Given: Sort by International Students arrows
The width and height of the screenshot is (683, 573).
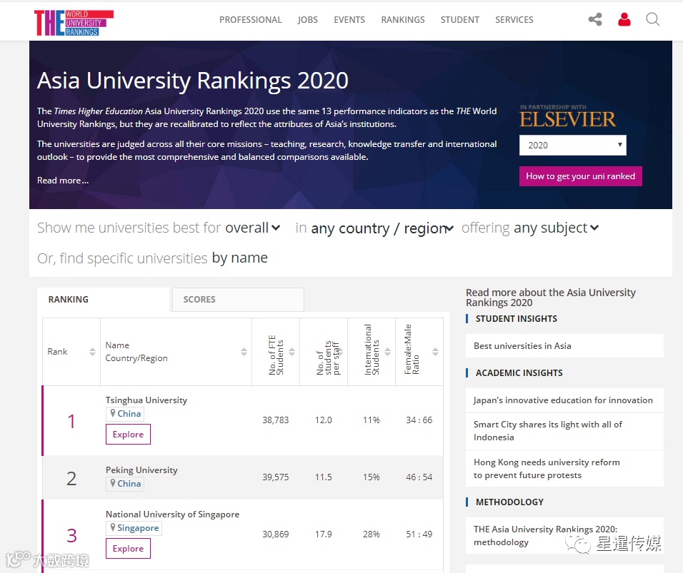Looking at the screenshot, I should (x=387, y=352).
